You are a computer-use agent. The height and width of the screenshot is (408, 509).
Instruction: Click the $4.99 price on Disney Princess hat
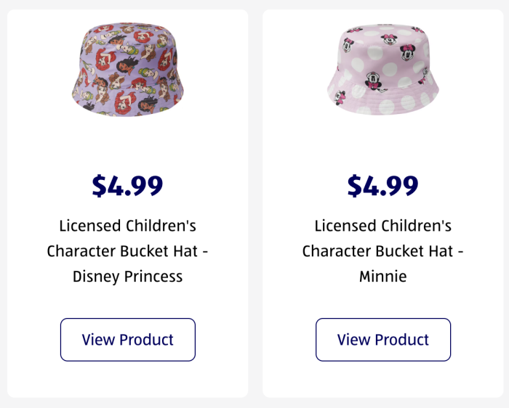tap(127, 186)
